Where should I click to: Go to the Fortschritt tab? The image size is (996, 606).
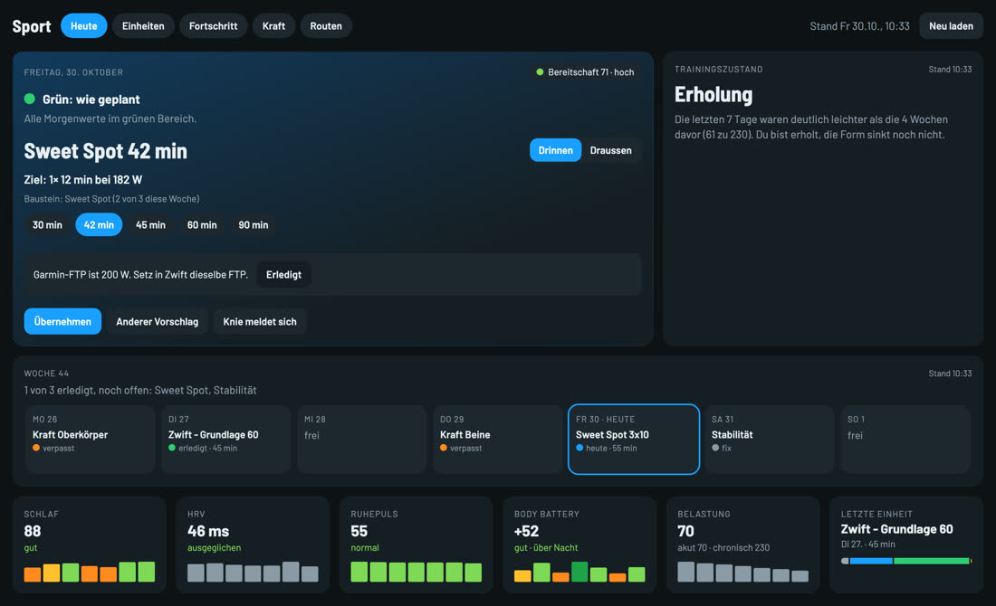214,26
